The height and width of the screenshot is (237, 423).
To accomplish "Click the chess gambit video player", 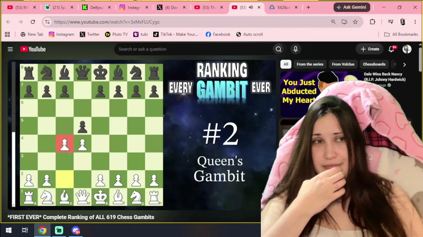I will (x=142, y=135).
